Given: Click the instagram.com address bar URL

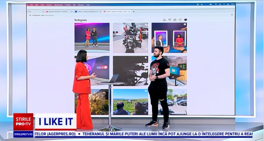Looking at the screenshot, I should 43,15.
